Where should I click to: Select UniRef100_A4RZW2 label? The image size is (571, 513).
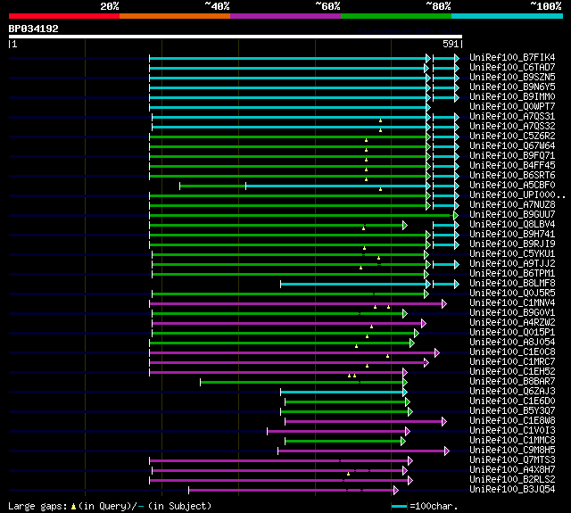pyautogui.click(x=512, y=323)
